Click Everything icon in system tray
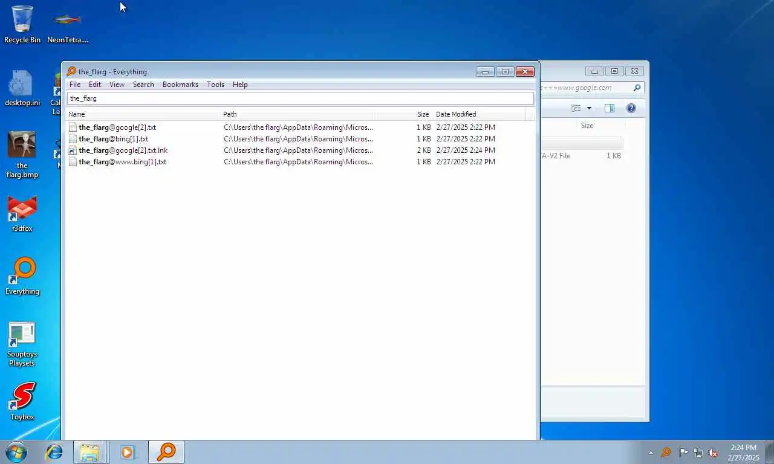The width and height of the screenshot is (774, 464). pos(666,453)
